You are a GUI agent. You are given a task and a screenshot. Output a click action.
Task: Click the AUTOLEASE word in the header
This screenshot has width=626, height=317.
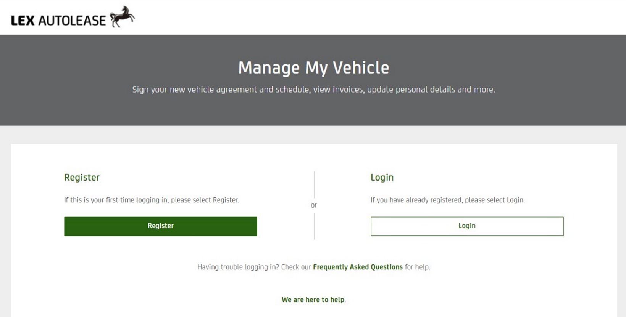[x=72, y=21]
